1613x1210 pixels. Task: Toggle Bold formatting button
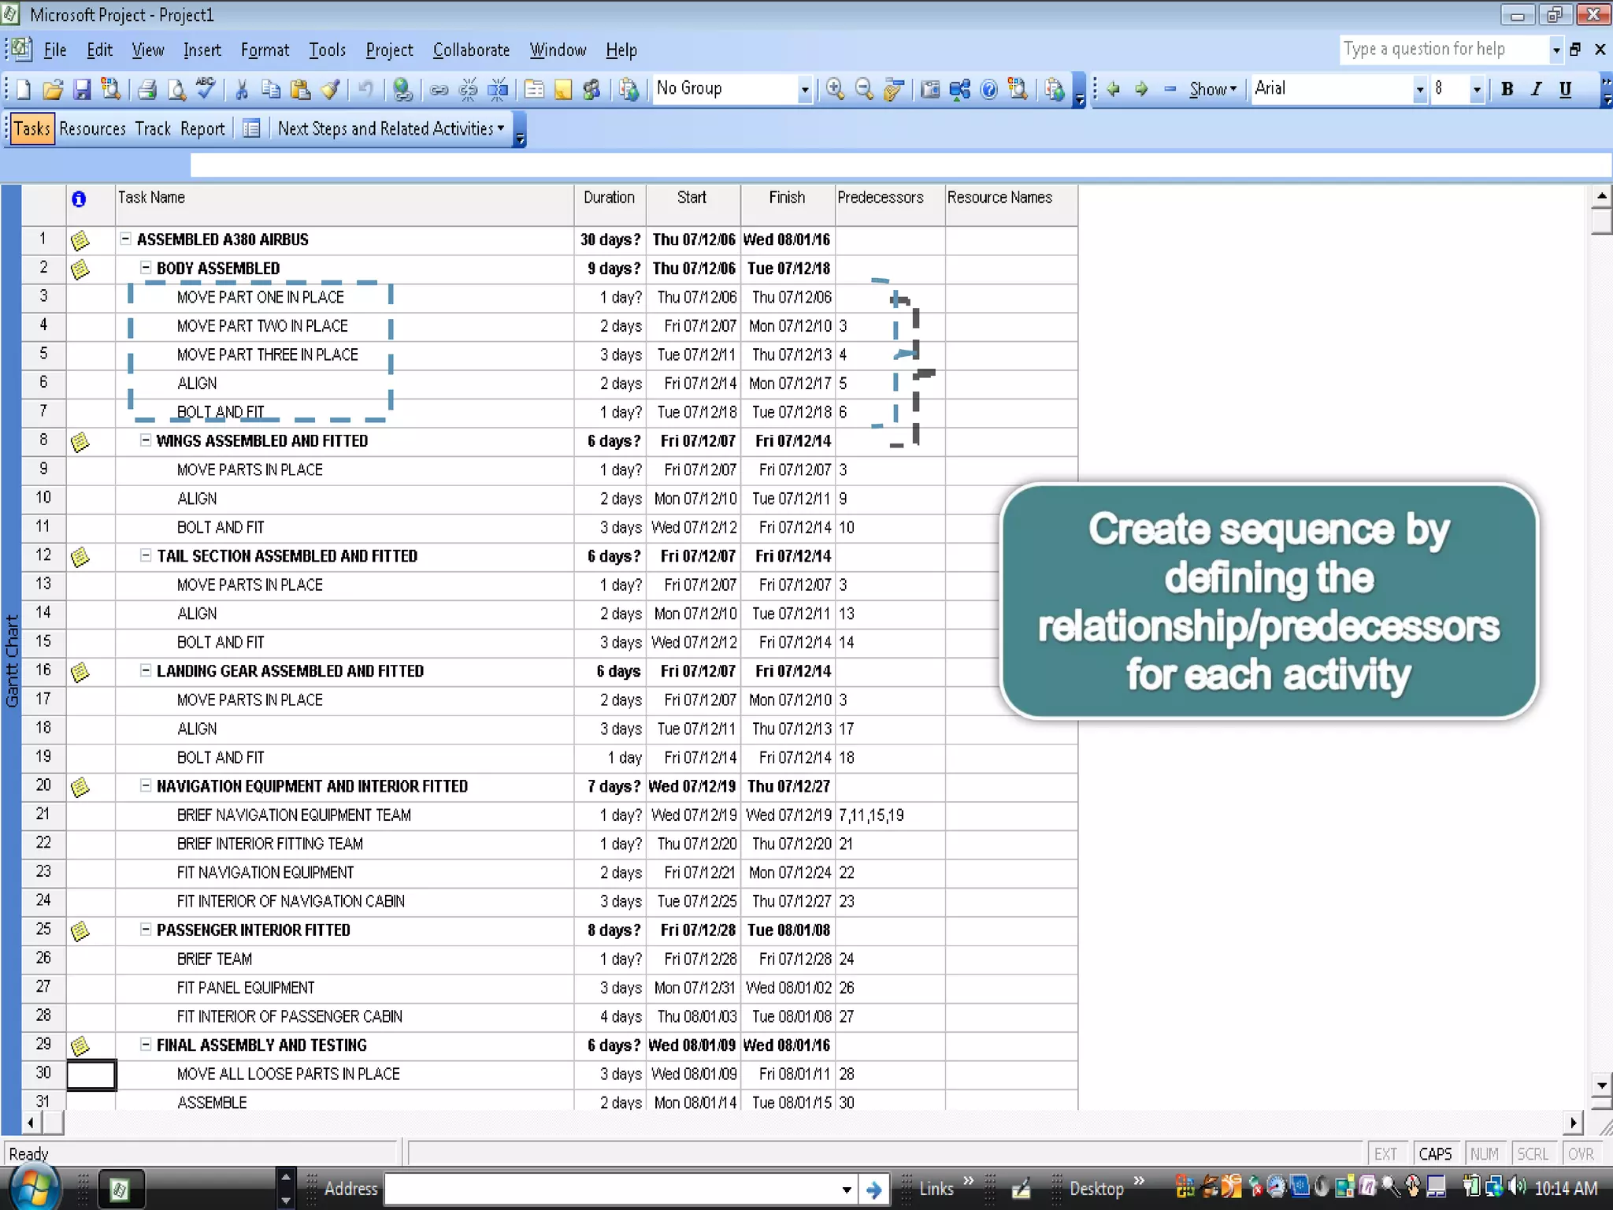tap(1507, 89)
